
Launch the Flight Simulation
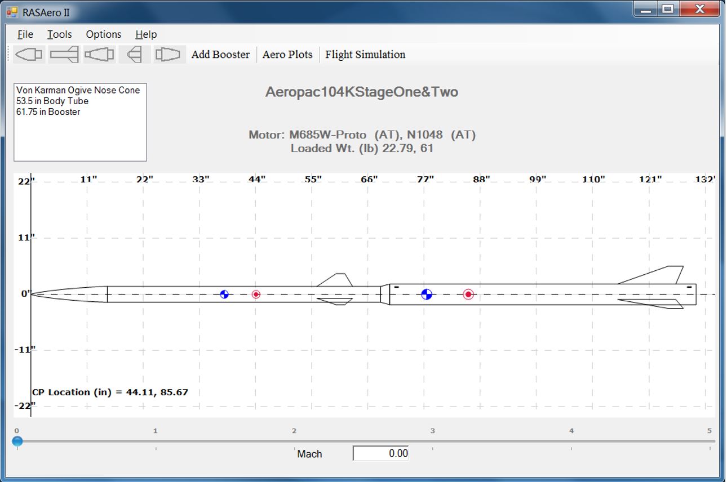[365, 55]
